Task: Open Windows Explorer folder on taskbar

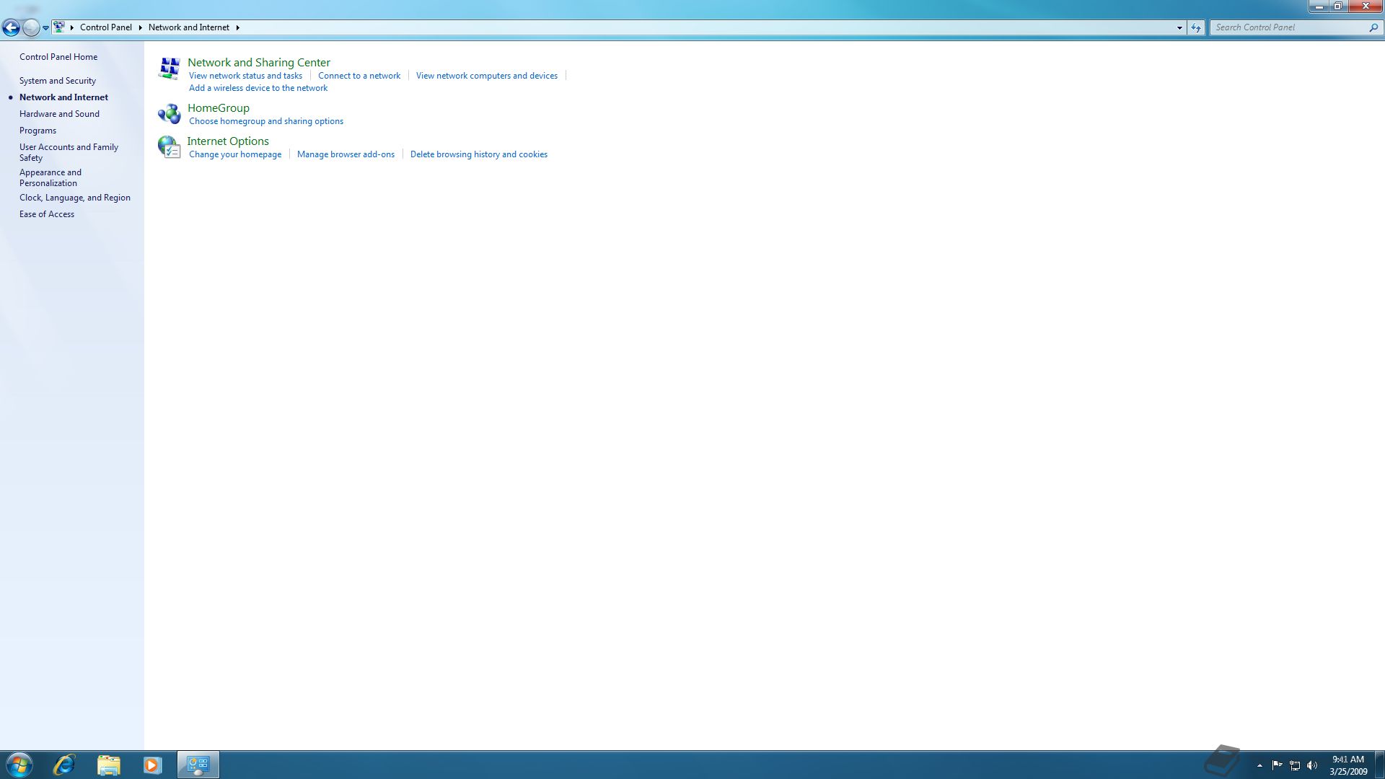Action: coord(108,765)
